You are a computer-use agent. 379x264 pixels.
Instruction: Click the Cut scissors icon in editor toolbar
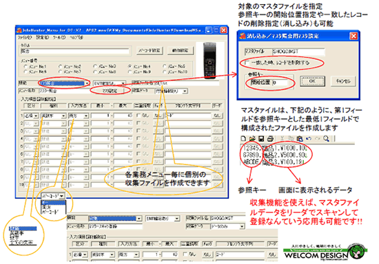click(282, 139)
